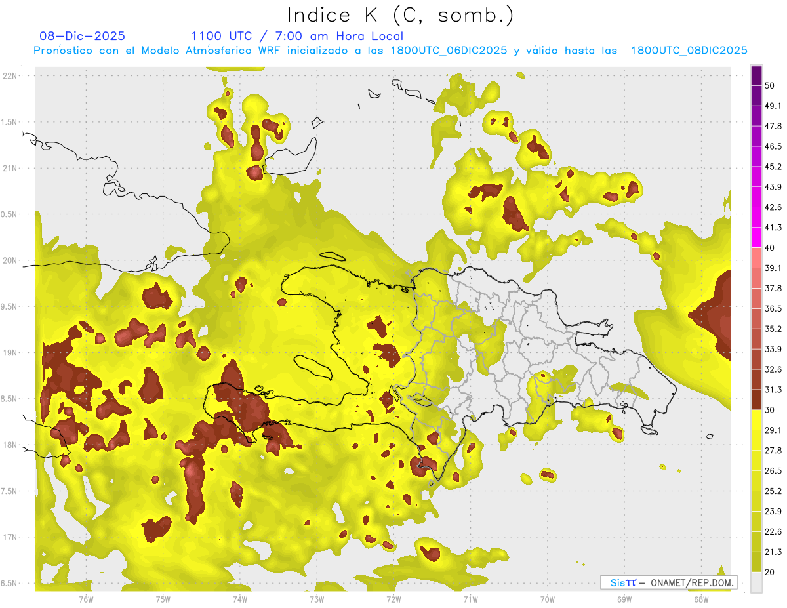
Task: Click the longitude axis label "72W"
Action: click(393, 599)
